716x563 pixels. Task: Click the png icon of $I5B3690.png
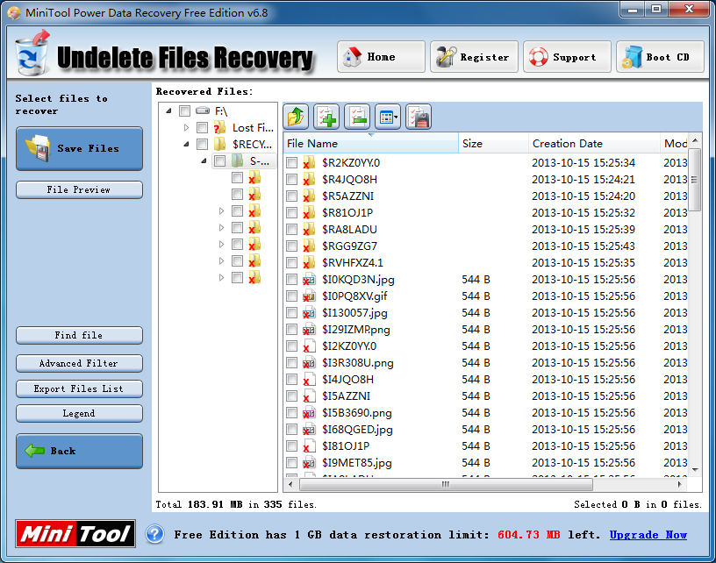click(309, 413)
